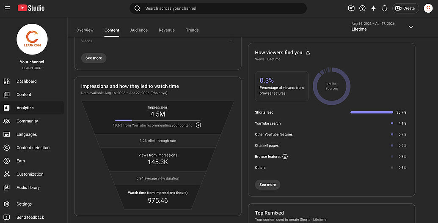
Task: Click the sparkle Ask Studio icon
Action: coord(374,8)
